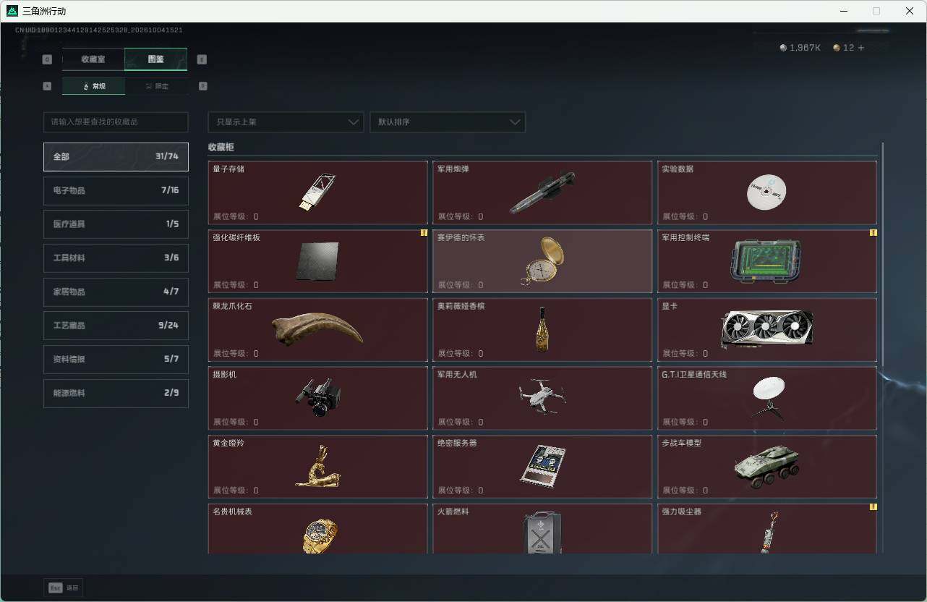Click the 请输入想要查找的收藏品 search field
The image size is (927, 602).
pos(116,122)
